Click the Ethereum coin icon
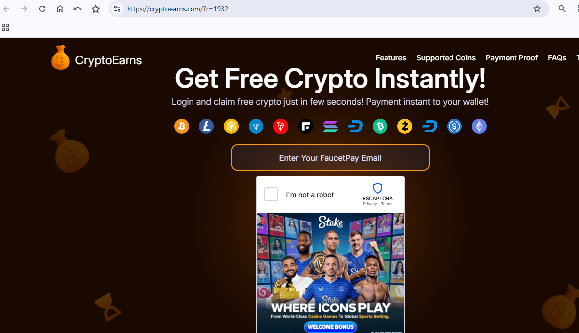Image resolution: width=579 pixels, height=333 pixels. (479, 126)
